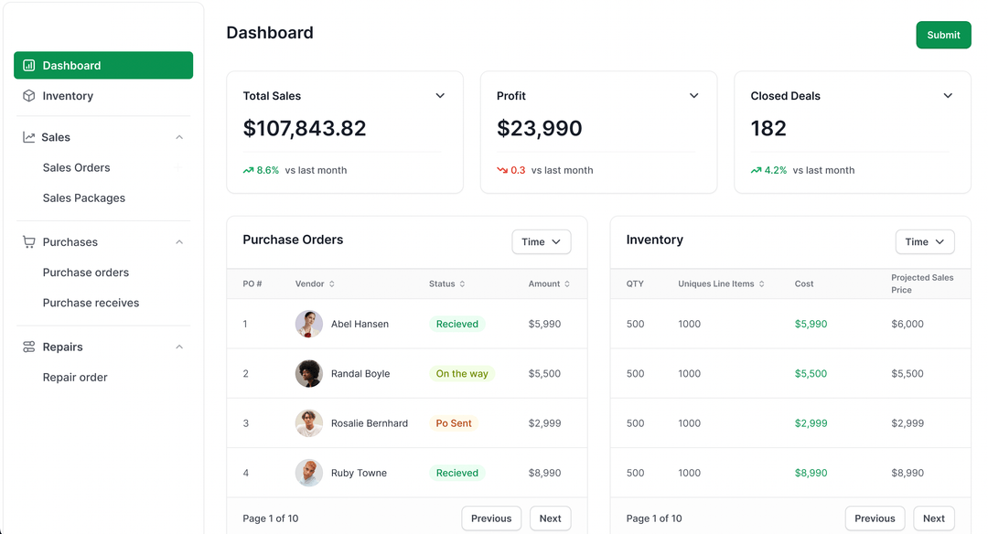This screenshot has width=988, height=534.
Task: Click the Sales trend line icon
Action: tap(29, 137)
